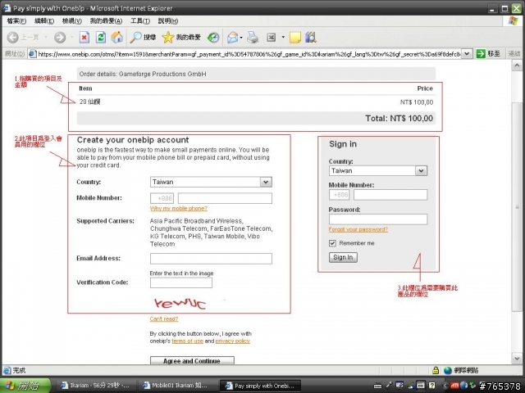The width and height of the screenshot is (525, 393).
Task: Open the Forward button history dropdown arrow
Action: [71, 37]
